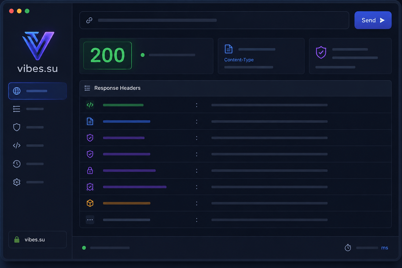Image resolution: width=402 pixels, height=268 pixels.
Task: Select the globe sidebar item
Action: click(x=37, y=91)
